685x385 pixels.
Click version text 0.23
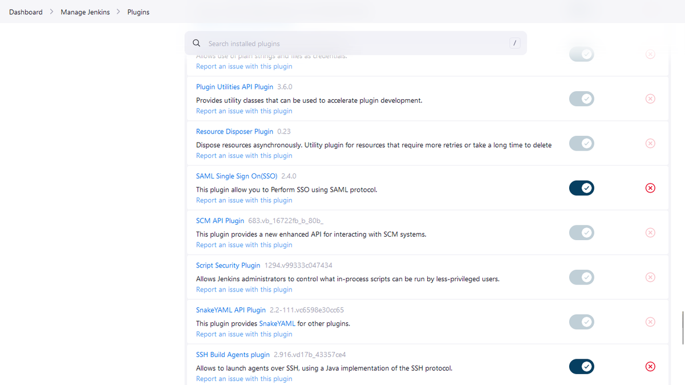coord(284,131)
